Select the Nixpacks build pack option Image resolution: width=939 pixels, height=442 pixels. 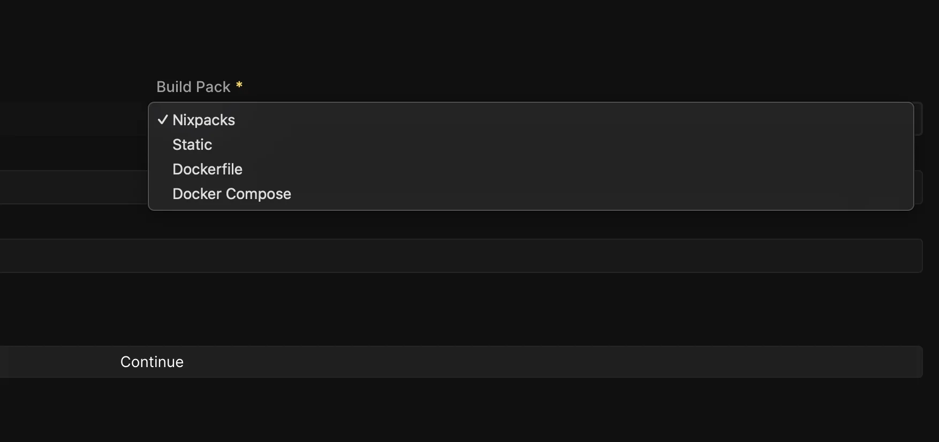[204, 120]
